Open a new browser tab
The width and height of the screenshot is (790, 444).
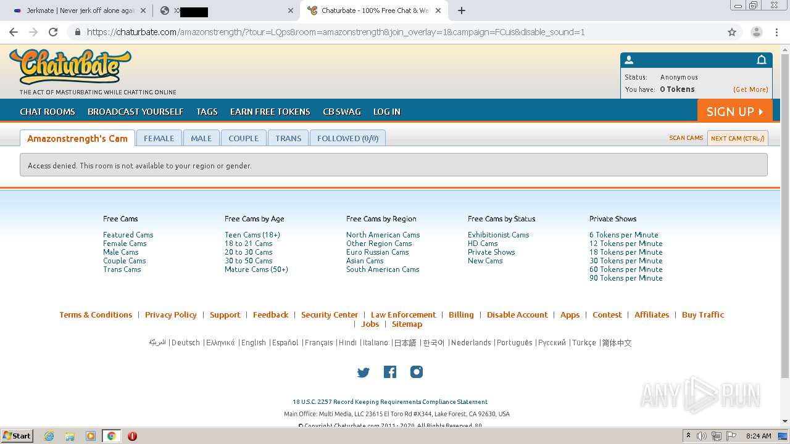(x=462, y=10)
